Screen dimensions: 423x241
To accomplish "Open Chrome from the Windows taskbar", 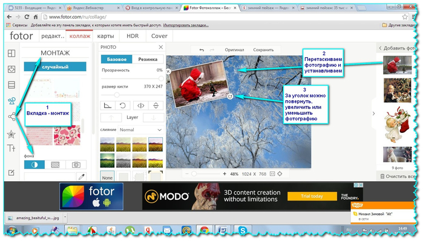I will pyautogui.click(x=204, y=231).
